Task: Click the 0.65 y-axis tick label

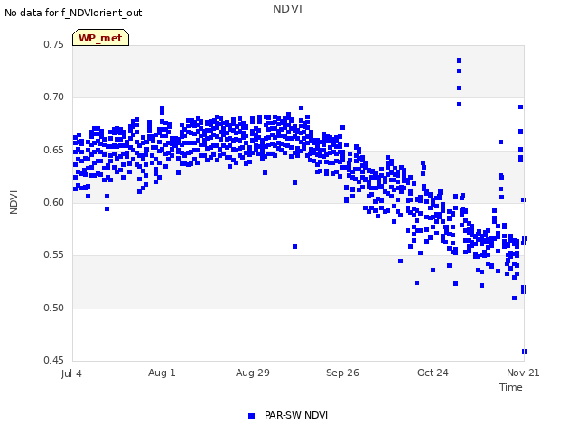Action: click(54, 151)
